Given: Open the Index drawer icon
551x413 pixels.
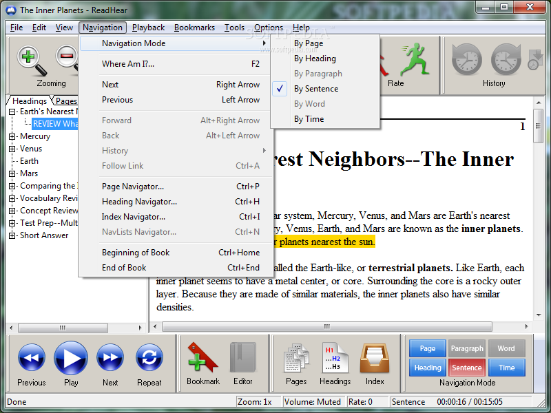Looking at the screenshot, I should [x=375, y=358].
